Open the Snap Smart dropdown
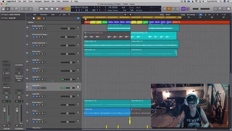Screen dimensions: 232x131 coord(172,15)
